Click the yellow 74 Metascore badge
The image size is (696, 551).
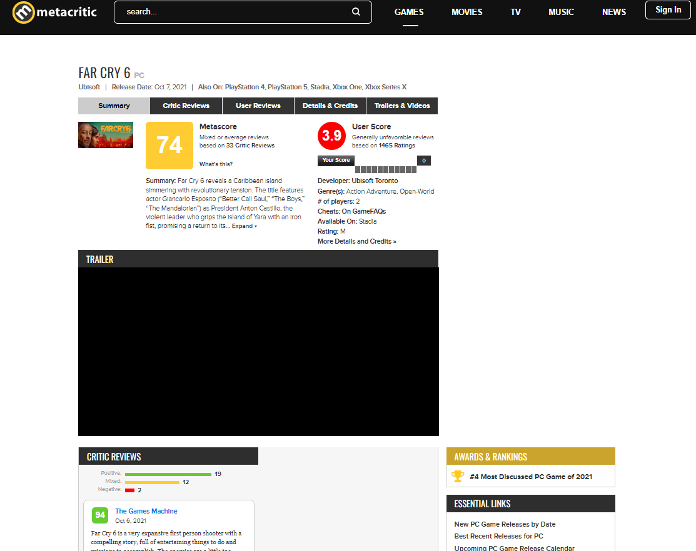pyautogui.click(x=169, y=146)
